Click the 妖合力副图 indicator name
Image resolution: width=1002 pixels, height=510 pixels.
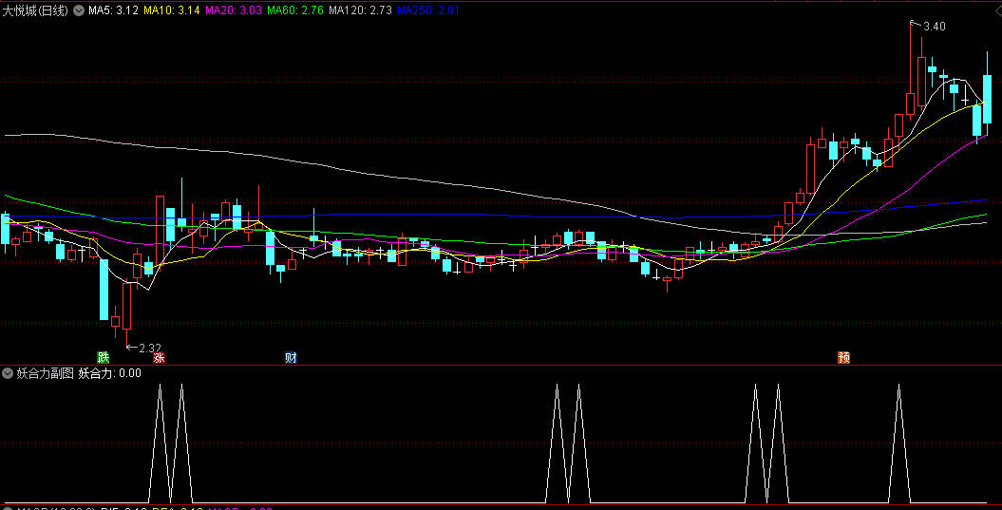pos(45,373)
